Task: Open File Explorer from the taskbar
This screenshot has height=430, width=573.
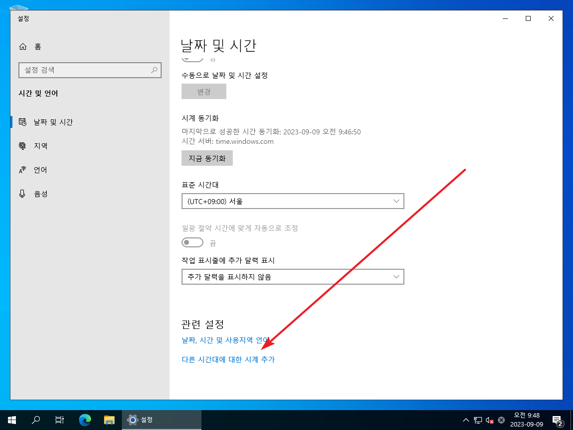Action: tap(109, 420)
